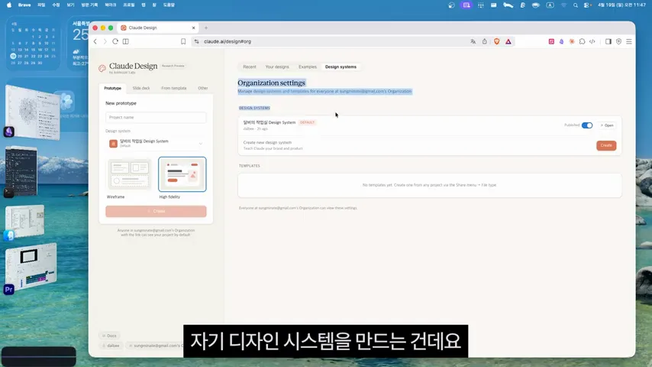
Task: Switch to the Slide deck tab
Action: pos(141,89)
